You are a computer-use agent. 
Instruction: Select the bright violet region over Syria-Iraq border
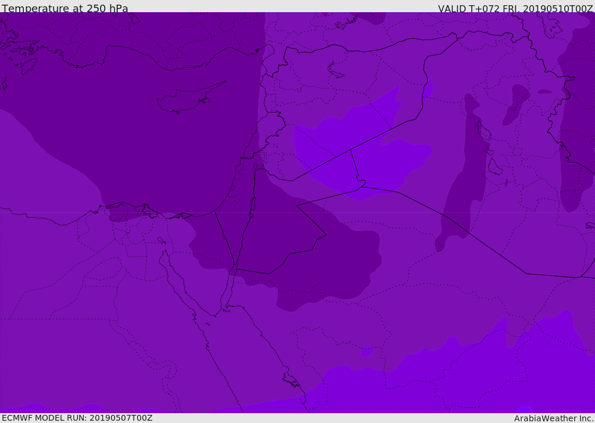pos(360,151)
